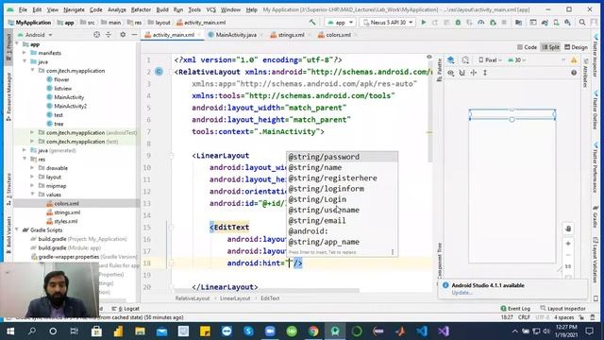
Task: Hide the Project panel with the minimize dash
Action: click(x=134, y=35)
